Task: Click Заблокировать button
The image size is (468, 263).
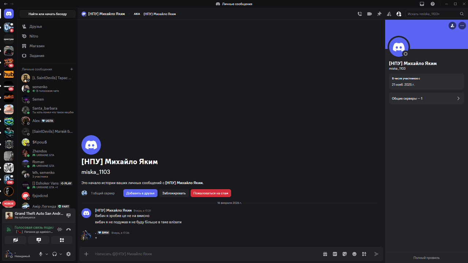Action: 174,193
